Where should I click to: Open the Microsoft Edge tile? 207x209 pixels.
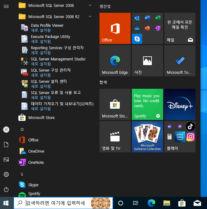[115, 61]
